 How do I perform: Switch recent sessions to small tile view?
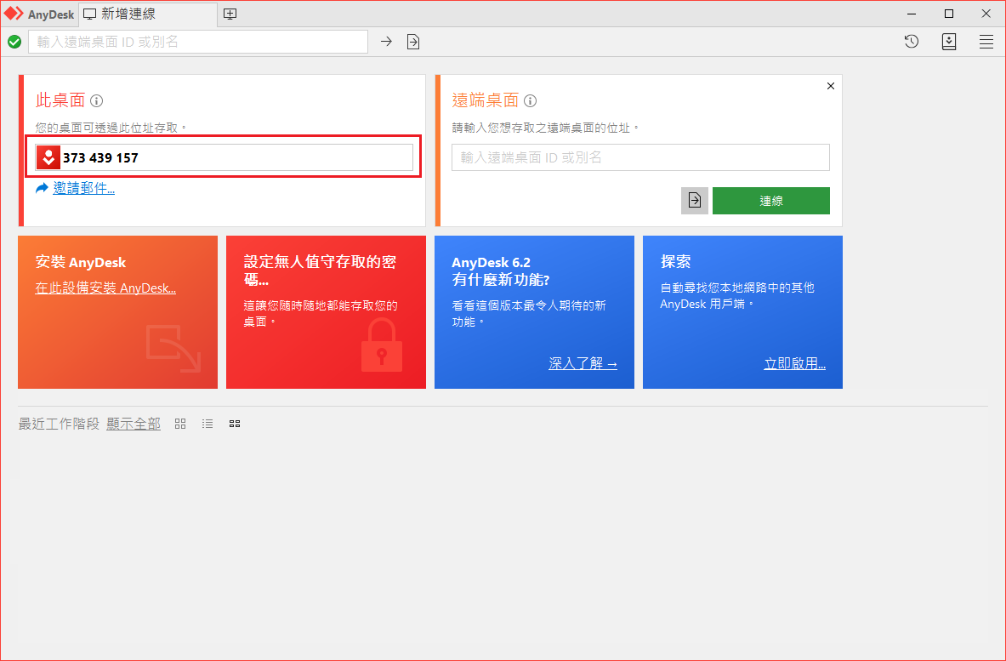(x=235, y=424)
